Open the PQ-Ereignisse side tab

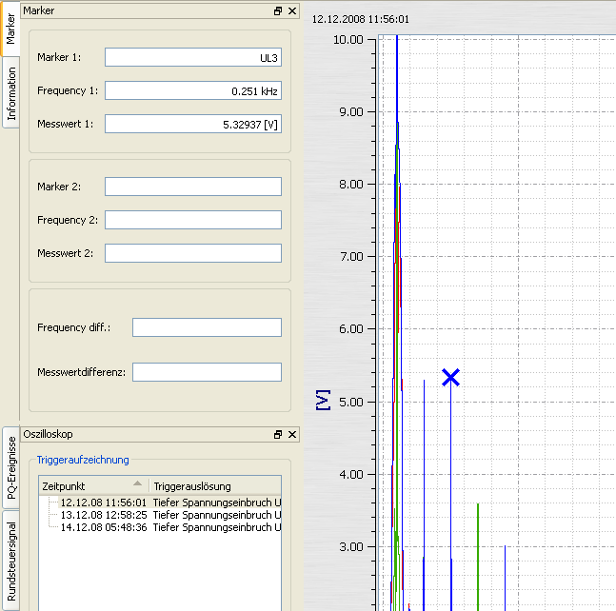click(x=11, y=467)
